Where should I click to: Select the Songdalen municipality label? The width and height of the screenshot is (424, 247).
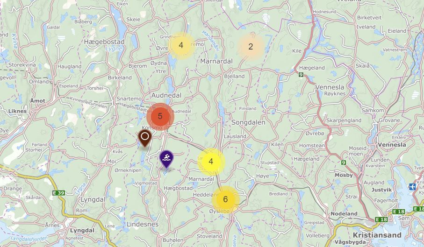248,122
